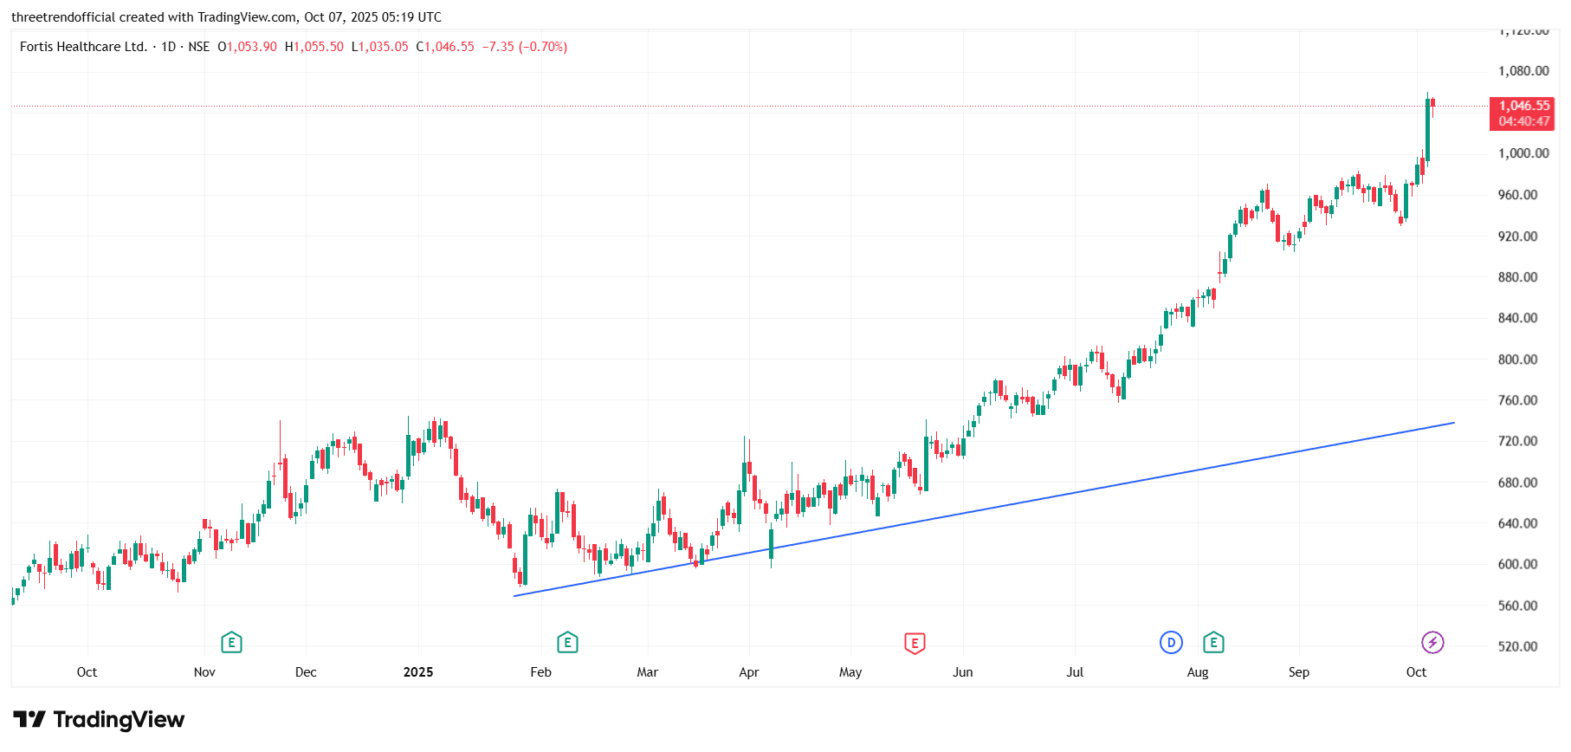Click the 1,000.00 price axis label
The width and height of the screenshot is (1571, 752).
pyautogui.click(x=1523, y=153)
